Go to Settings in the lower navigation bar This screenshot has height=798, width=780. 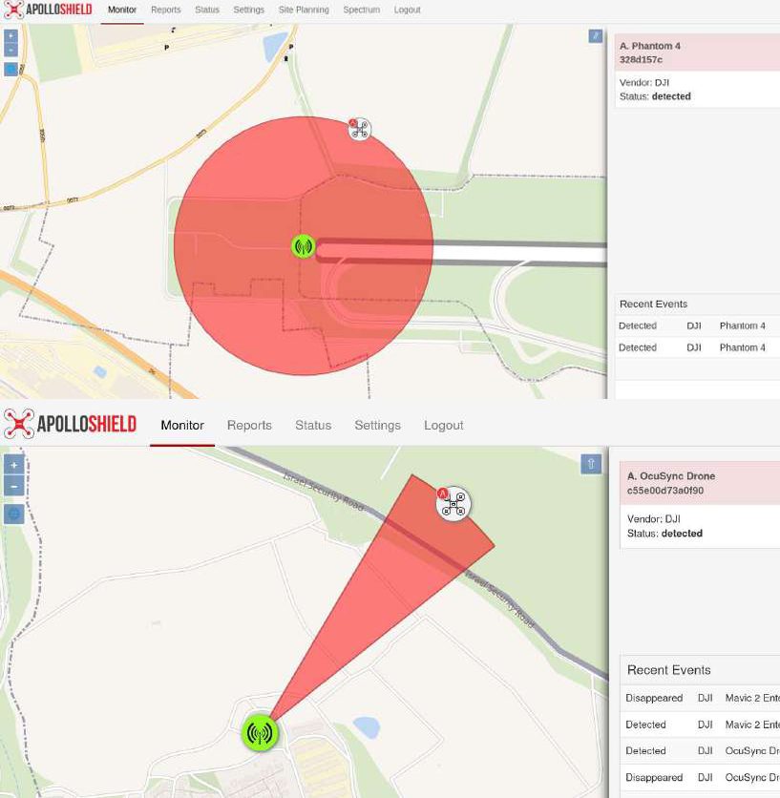(x=377, y=426)
